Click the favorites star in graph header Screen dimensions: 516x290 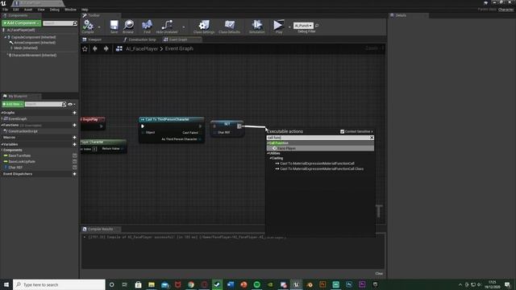point(85,48)
